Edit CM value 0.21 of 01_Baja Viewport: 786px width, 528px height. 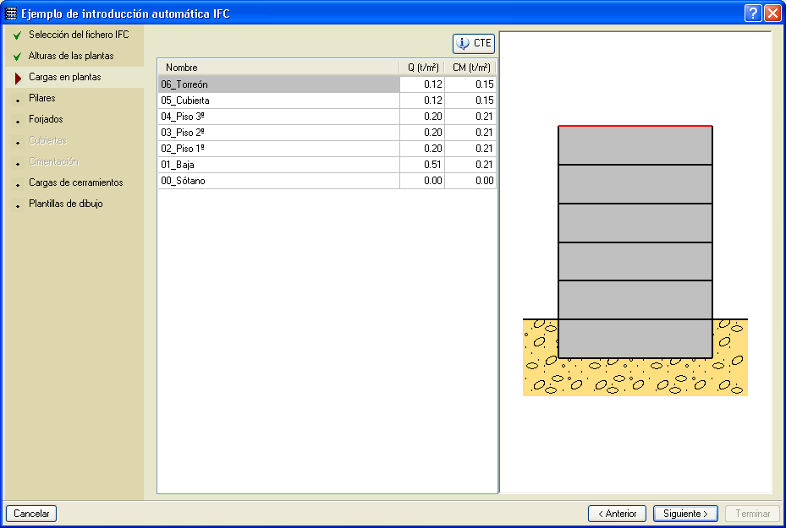470,165
